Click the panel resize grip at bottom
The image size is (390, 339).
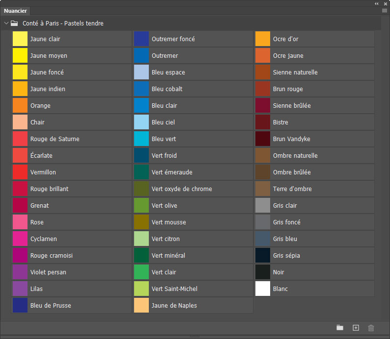coord(195,336)
